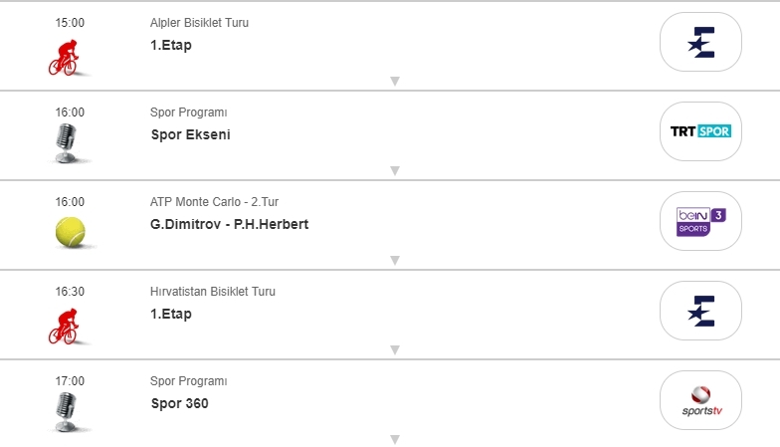Expand the G.Dimitrov - P.H.Herbert match details
Screen dimensions: 780x447
coord(394,260)
